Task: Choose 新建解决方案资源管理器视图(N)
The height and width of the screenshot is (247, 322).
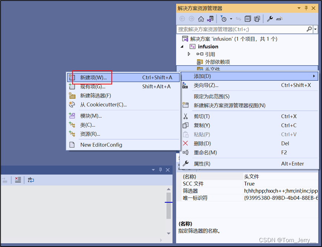Action: point(250,105)
